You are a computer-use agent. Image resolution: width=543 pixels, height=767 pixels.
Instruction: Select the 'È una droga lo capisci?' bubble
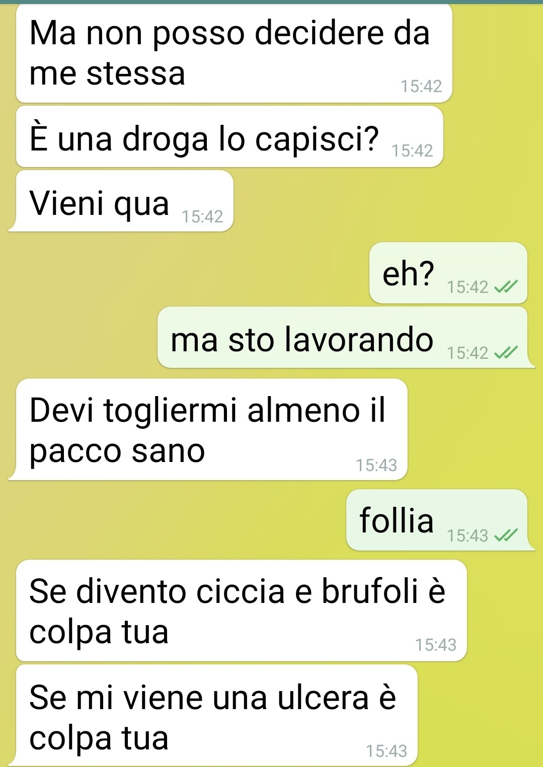pyautogui.click(x=229, y=137)
